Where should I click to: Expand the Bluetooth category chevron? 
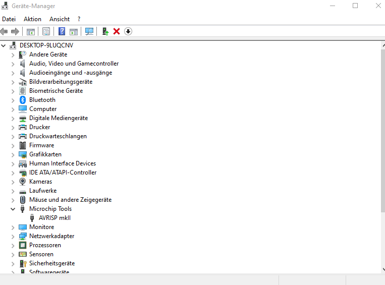point(13,100)
